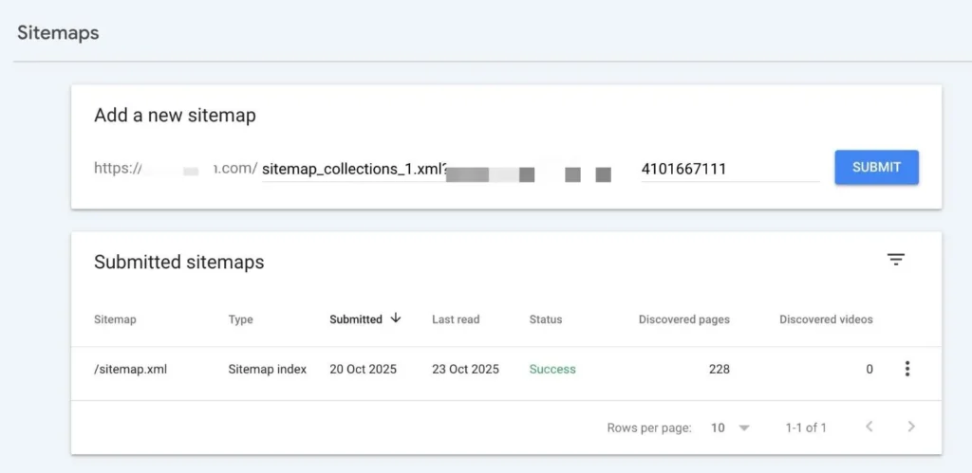
Task: Sort by Discovered pages column
Action: [683, 319]
